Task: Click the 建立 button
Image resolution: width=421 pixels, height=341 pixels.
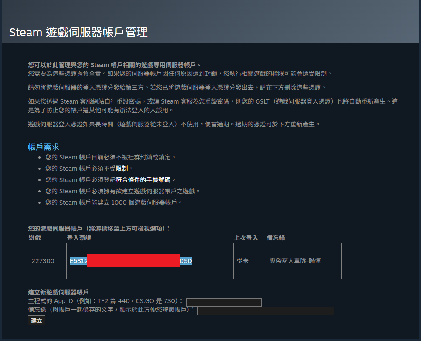Action: (x=37, y=321)
